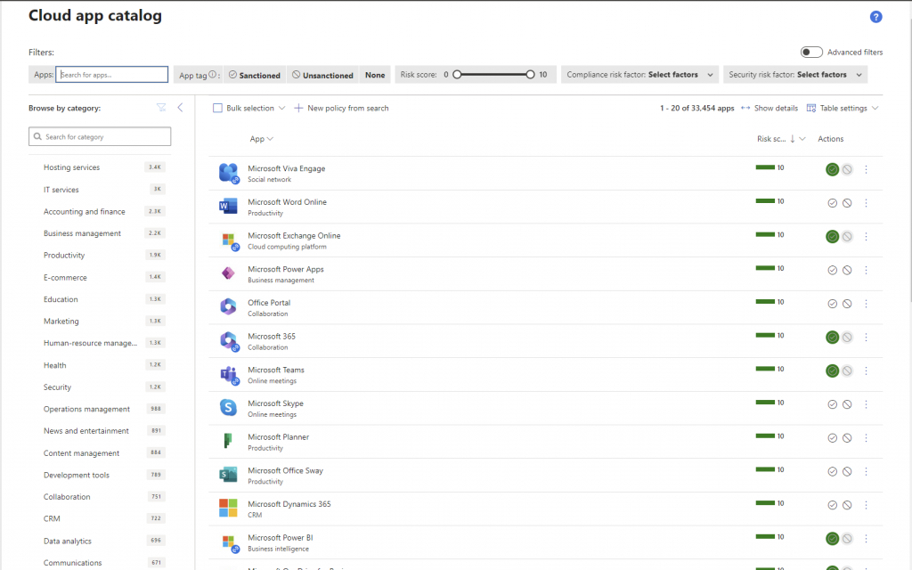
Task: Click the Microsoft Power Apps icon
Action: tap(228, 273)
